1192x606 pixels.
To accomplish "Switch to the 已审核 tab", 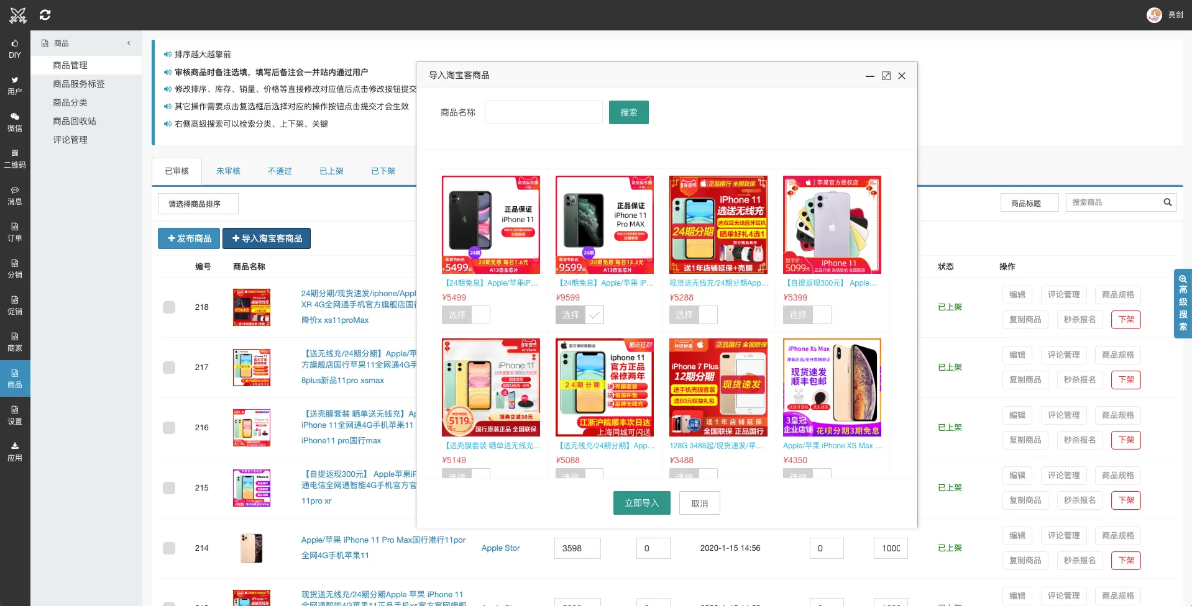I will point(177,171).
